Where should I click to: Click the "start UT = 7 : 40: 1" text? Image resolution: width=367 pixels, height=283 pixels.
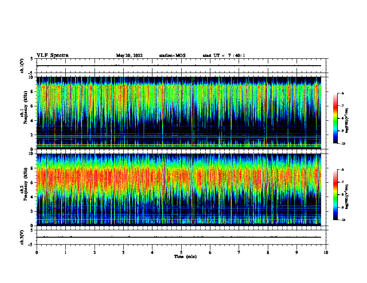[x=224, y=55]
